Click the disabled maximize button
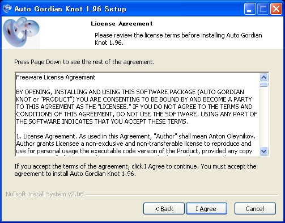285x223 pixels. click(263, 9)
